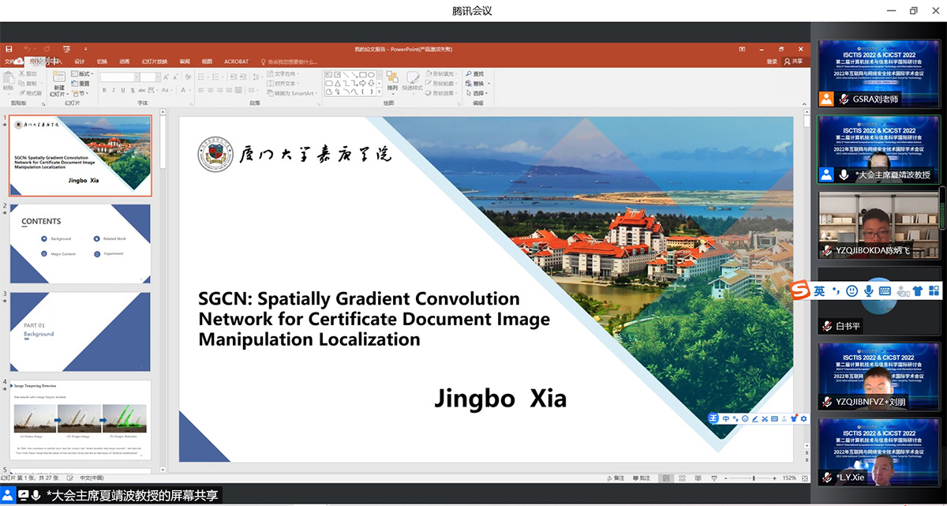The height and width of the screenshot is (506, 947).
Task: Click Increase Font Size icon
Action: (166, 77)
